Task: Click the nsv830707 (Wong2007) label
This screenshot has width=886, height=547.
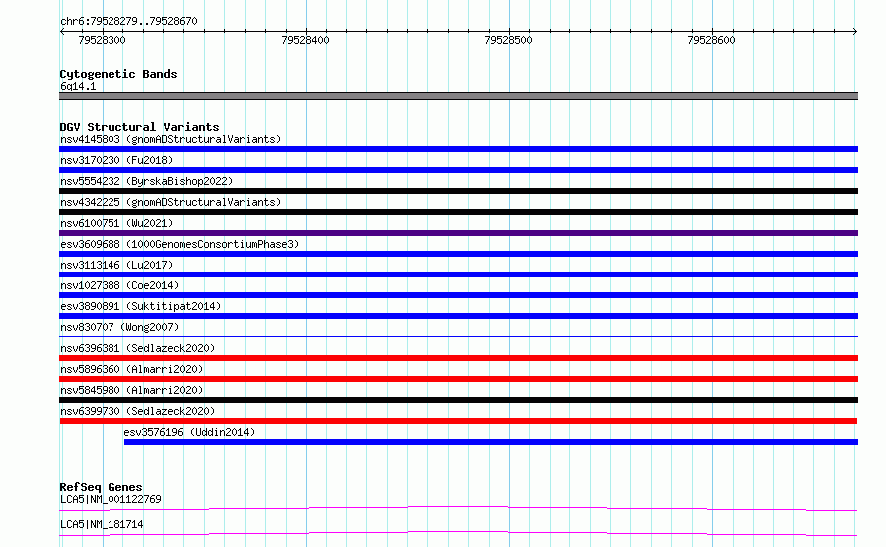Action: (x=119, y=327)
